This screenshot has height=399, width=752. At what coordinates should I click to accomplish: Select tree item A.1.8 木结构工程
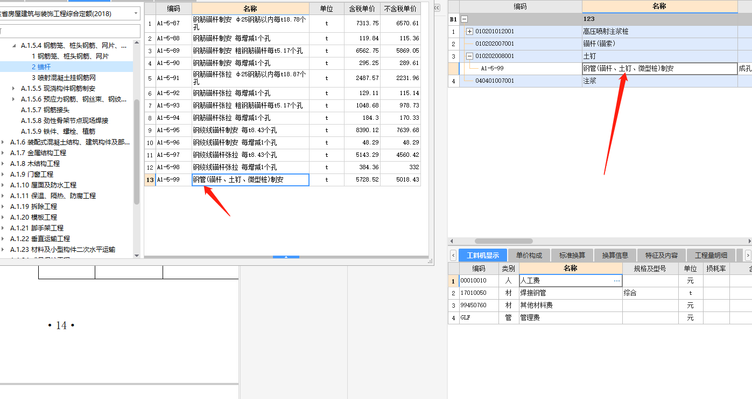(35, 163)
